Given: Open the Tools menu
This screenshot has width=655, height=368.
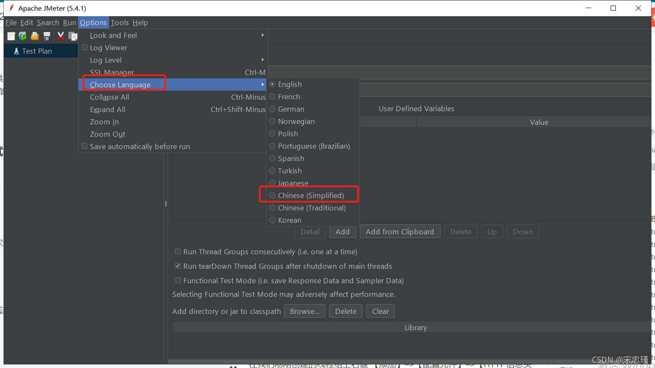Looking at the screenshot, I should click(120, 23).
